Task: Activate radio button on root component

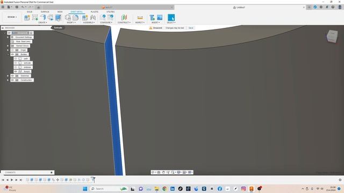Action: pyautogui.click(x=31, y=33)
